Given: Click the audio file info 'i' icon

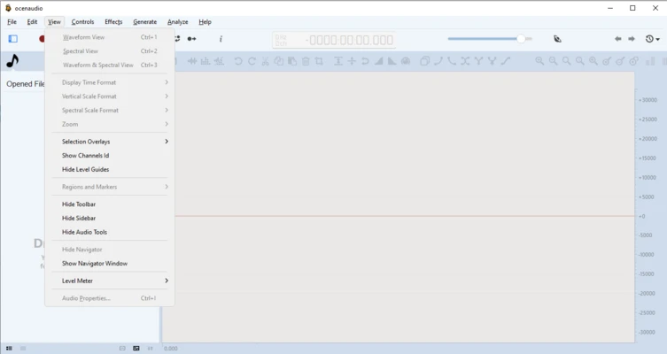Looking at the screenshot, I should click(x=221, y=39).
